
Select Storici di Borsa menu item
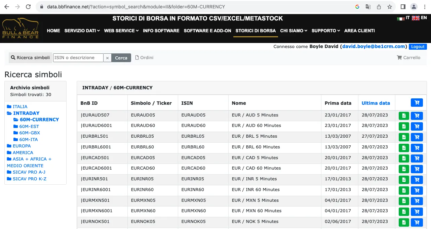256,31
